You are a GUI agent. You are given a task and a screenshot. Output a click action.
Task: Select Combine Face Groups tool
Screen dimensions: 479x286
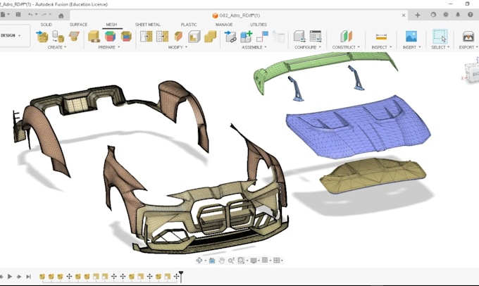(x=126, y=36)
